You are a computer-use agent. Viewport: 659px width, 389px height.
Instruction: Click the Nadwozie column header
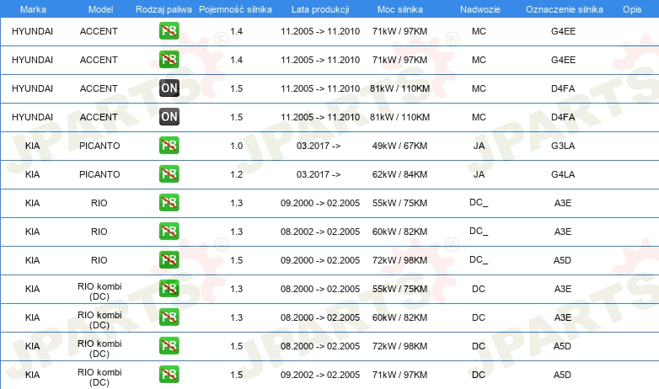480,9
